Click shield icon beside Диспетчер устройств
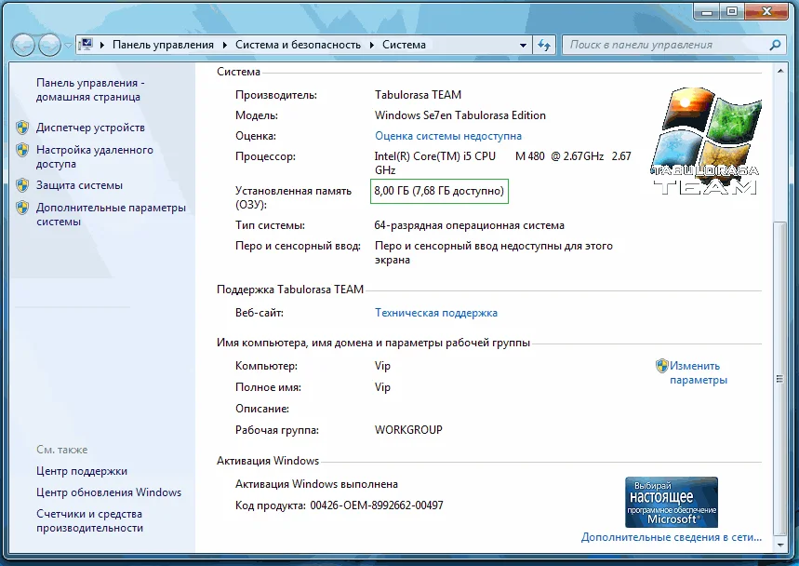 [22, 128]
